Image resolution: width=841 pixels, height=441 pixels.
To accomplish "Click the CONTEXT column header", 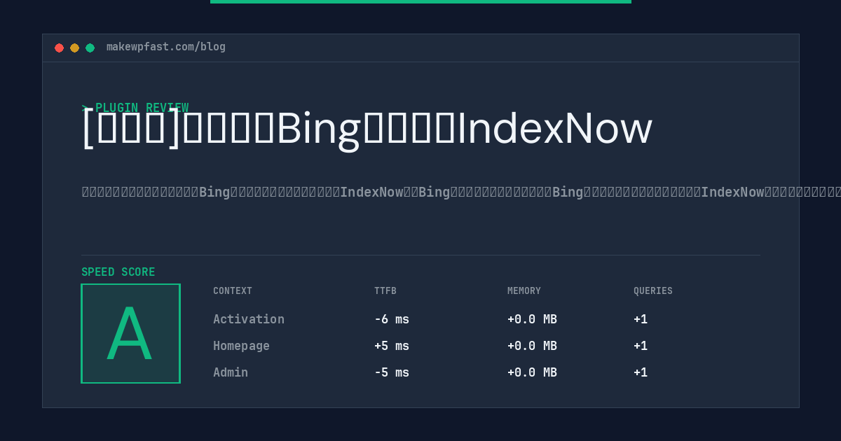I will click(233, 291).
